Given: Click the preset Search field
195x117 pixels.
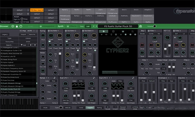Looking at the screenshot, I should point(9,45).
